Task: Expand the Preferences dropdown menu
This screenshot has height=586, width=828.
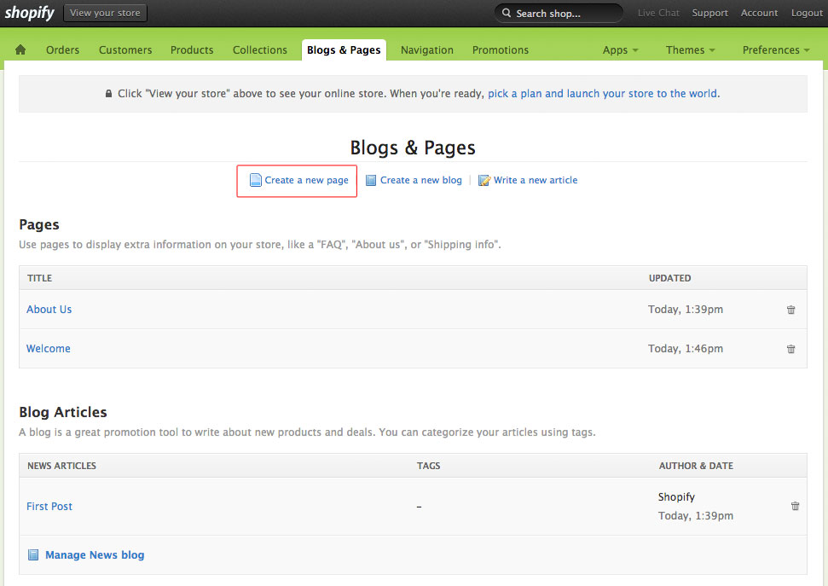Action: point(776,50)
